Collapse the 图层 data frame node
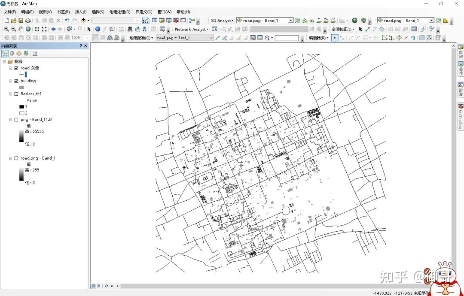The image size is (464, 296). tap(4, 62)
